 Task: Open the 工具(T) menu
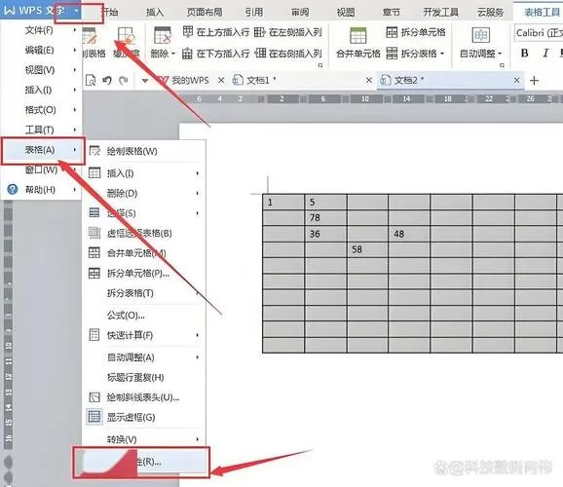[x=41, y=130]
